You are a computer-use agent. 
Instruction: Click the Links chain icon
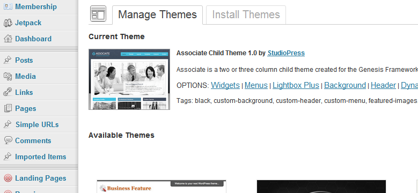click(8, 92)
